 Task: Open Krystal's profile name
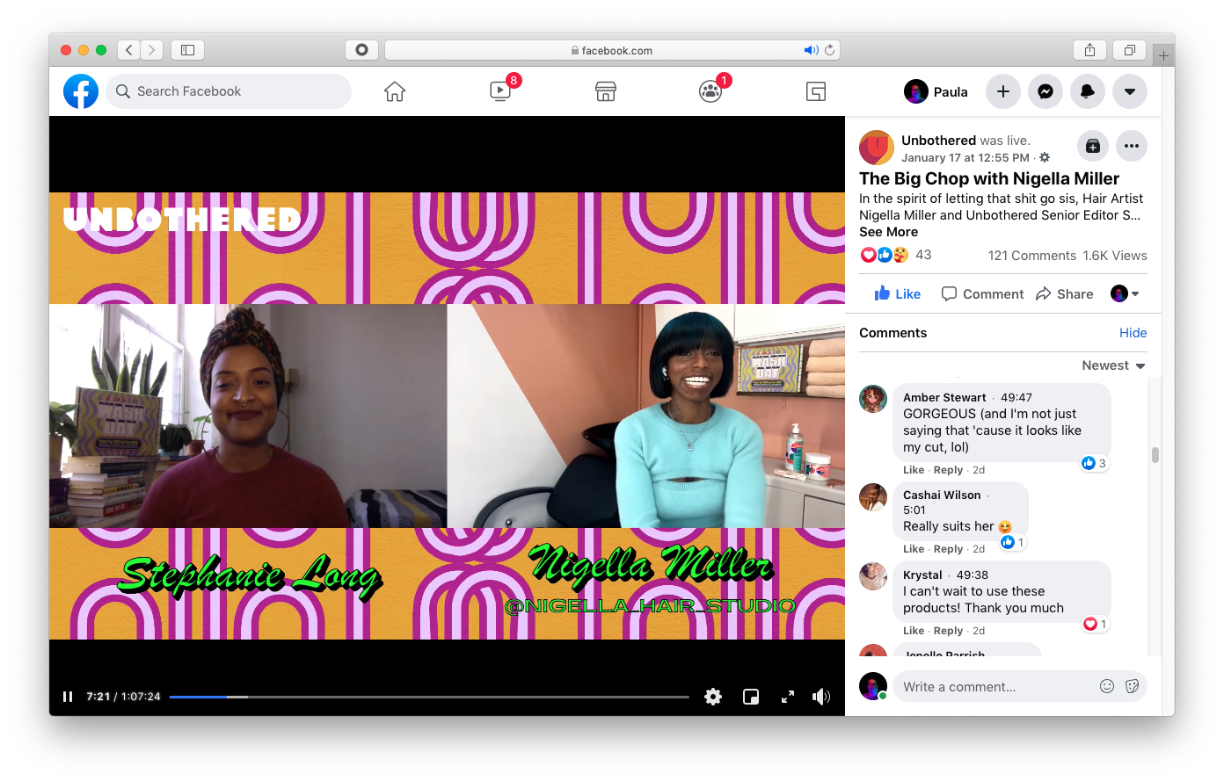pos(922,575)
